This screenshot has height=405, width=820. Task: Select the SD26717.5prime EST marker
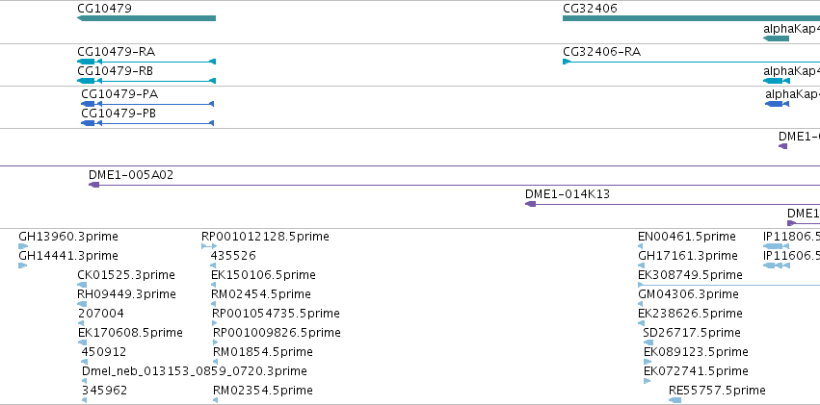coord(648,342)
